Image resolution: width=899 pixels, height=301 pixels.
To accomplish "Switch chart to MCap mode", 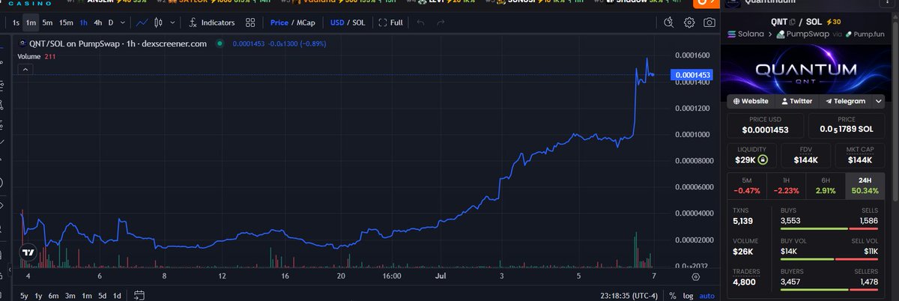I will [x=305, y=22].
